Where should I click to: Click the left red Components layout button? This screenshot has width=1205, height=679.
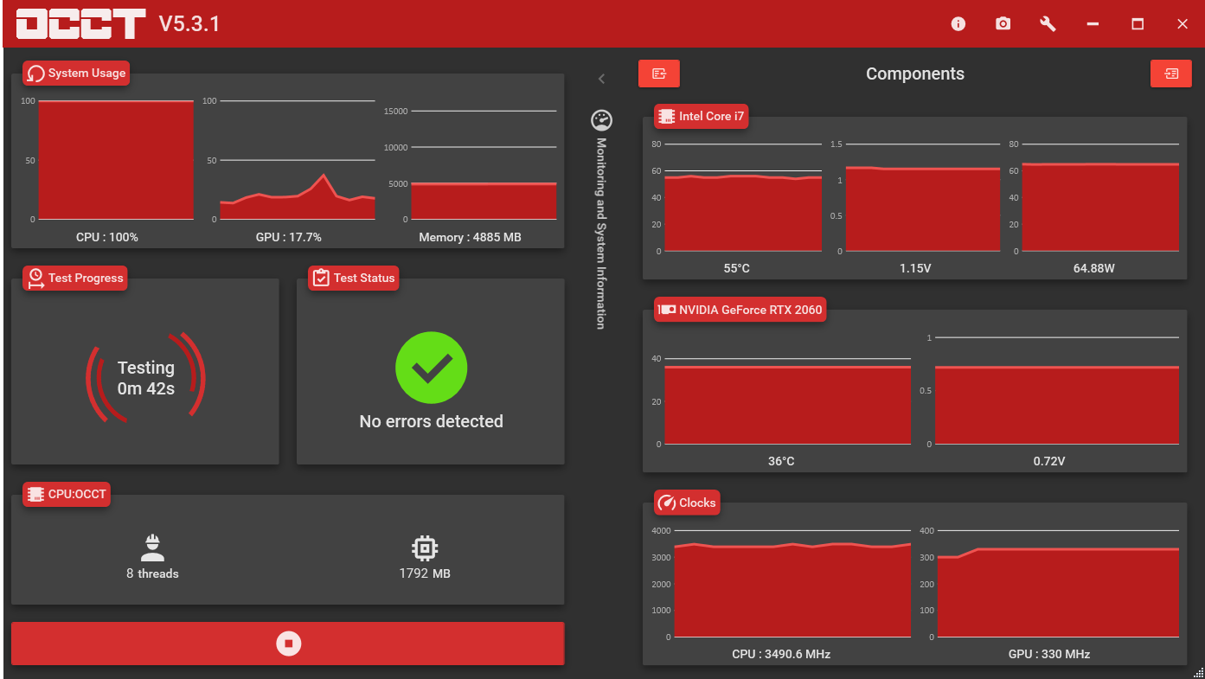coord(659,74)
